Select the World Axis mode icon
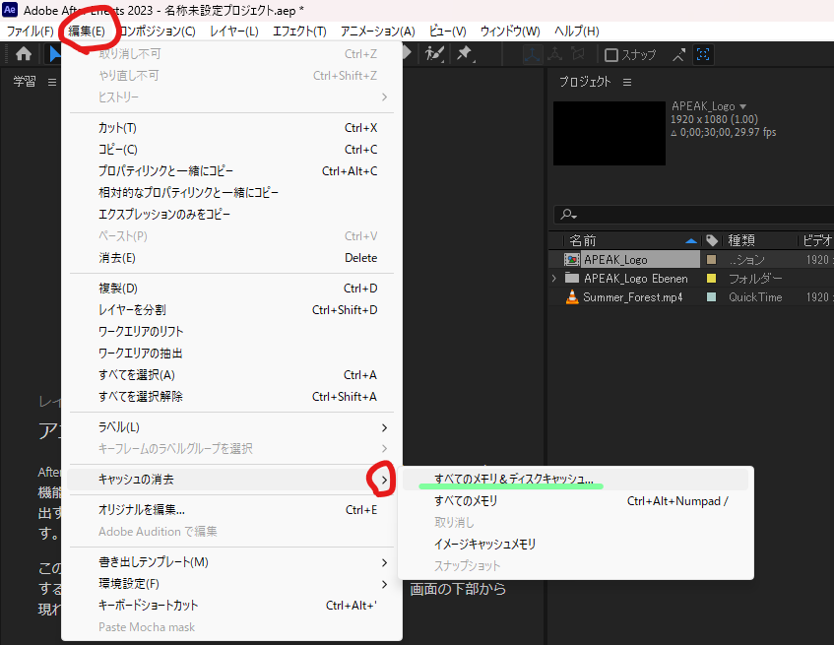This screenshot has height=645, width=834. point(554,54)
